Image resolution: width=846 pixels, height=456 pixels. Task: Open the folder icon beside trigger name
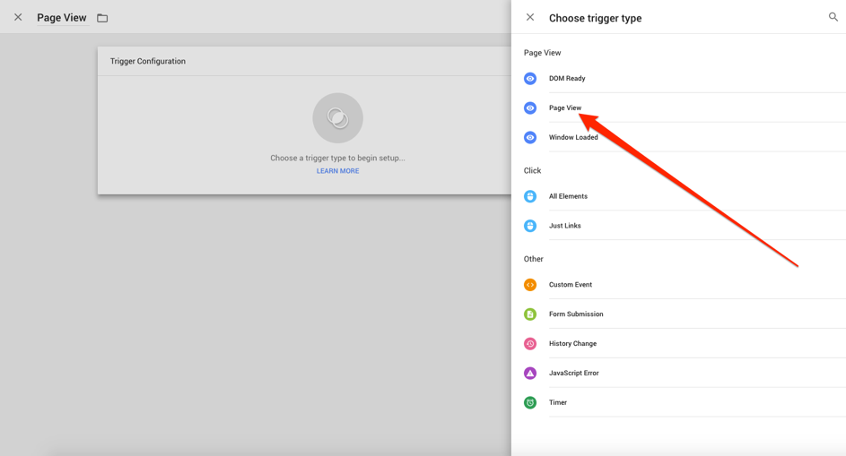tap(102, 18)
